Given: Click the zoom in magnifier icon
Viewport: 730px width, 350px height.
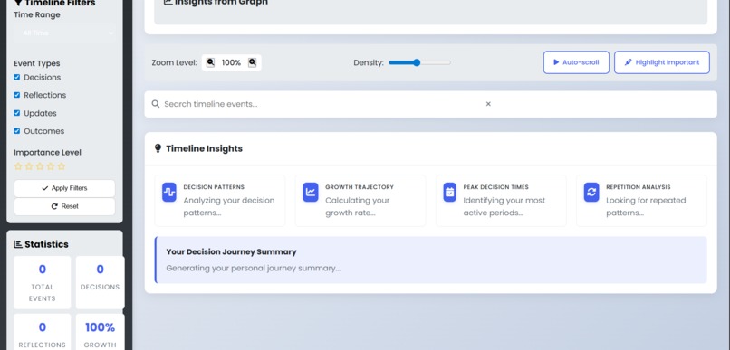Looking at the screenshot, I should coord(252,62).
